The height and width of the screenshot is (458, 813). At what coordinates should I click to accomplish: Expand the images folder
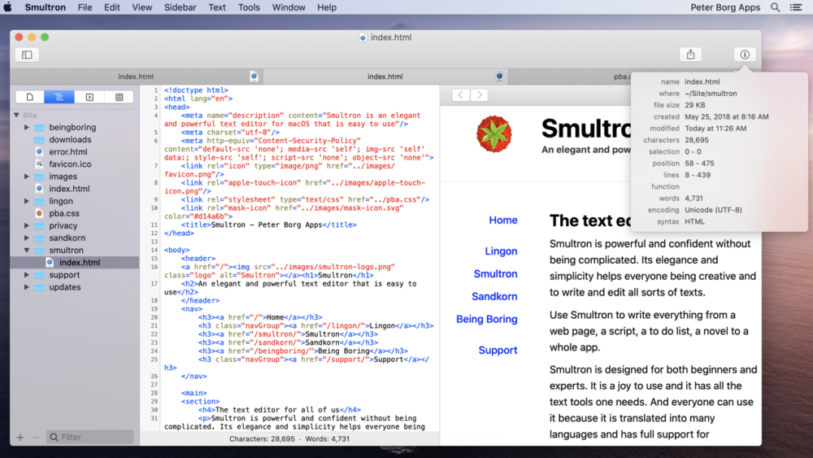click(27, 177)
